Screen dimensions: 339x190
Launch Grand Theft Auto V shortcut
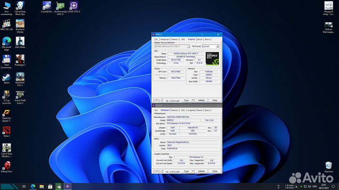click(x=20, y=97)
